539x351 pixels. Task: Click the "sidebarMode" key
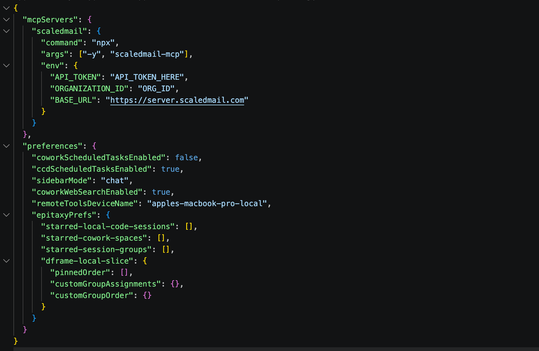click(62, 181)
